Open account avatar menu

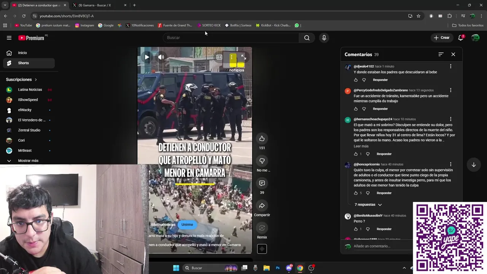[476, 38]
